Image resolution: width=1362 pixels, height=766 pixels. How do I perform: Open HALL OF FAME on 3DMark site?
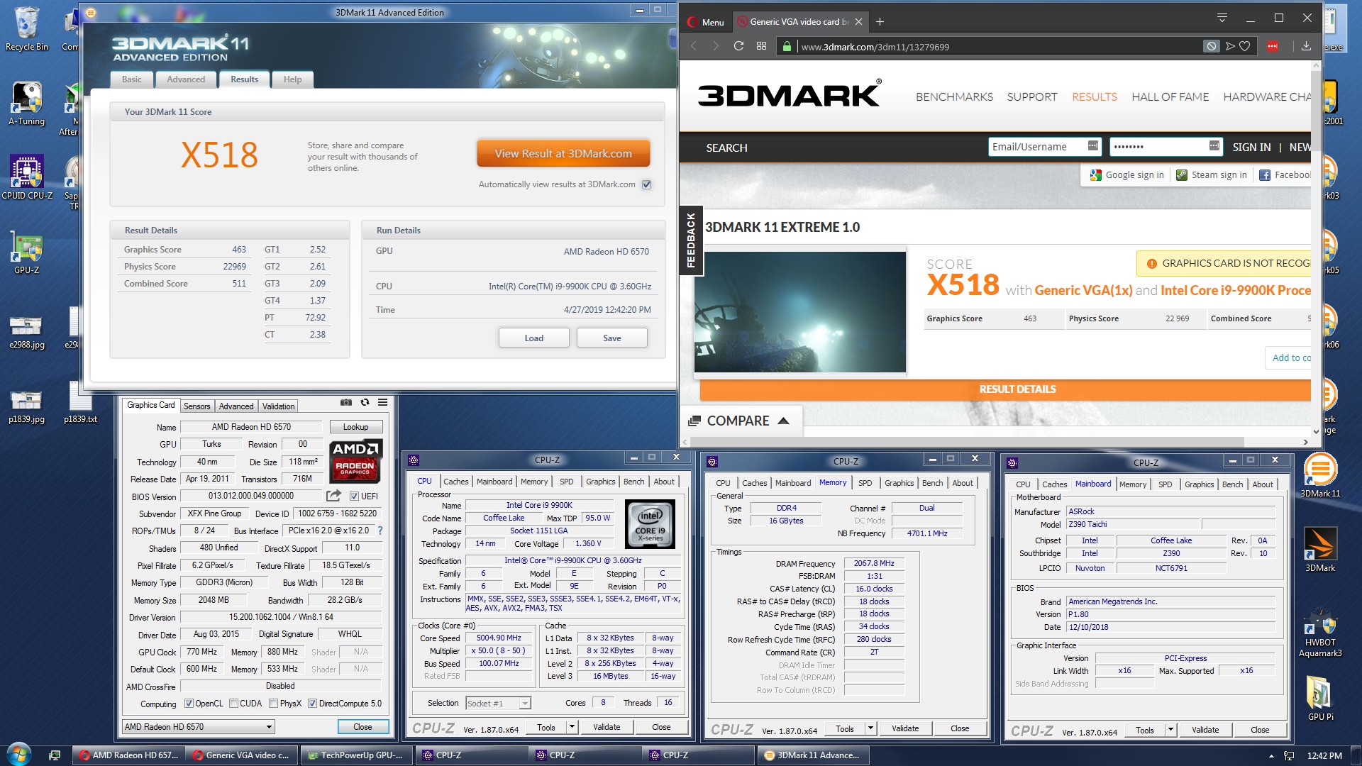click(x=1170, y=97)
